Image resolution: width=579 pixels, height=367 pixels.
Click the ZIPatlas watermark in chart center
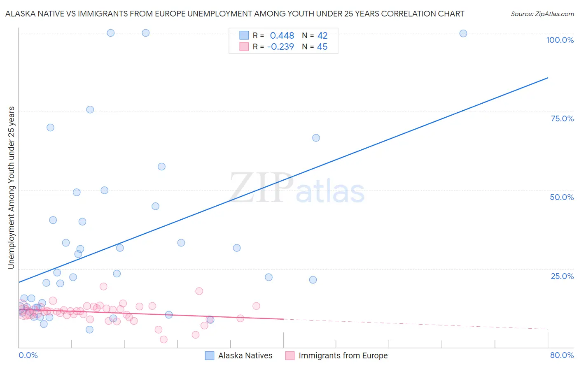(x=297, y=188)
